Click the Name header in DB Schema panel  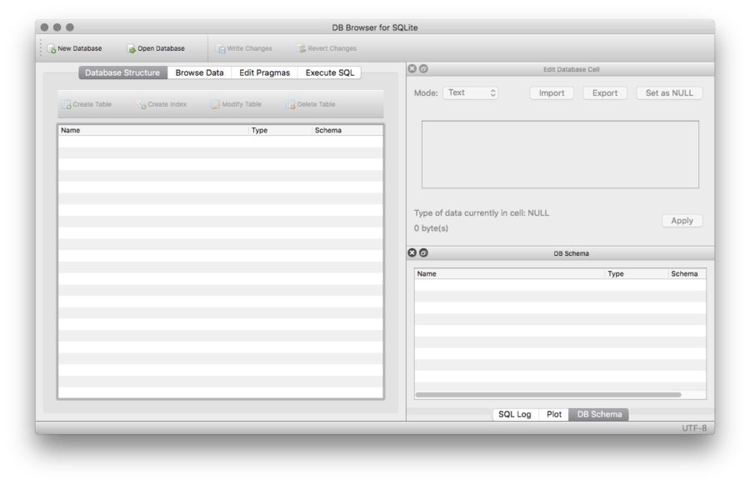point(509,273)
